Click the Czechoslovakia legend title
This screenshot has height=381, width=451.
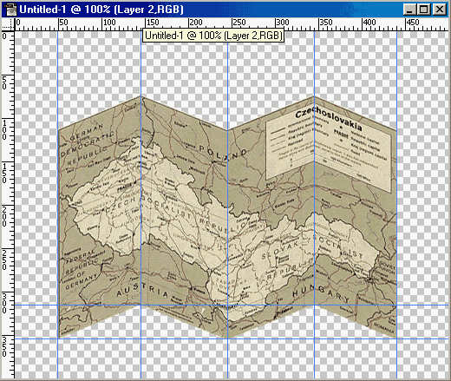(x=329, y=118)
